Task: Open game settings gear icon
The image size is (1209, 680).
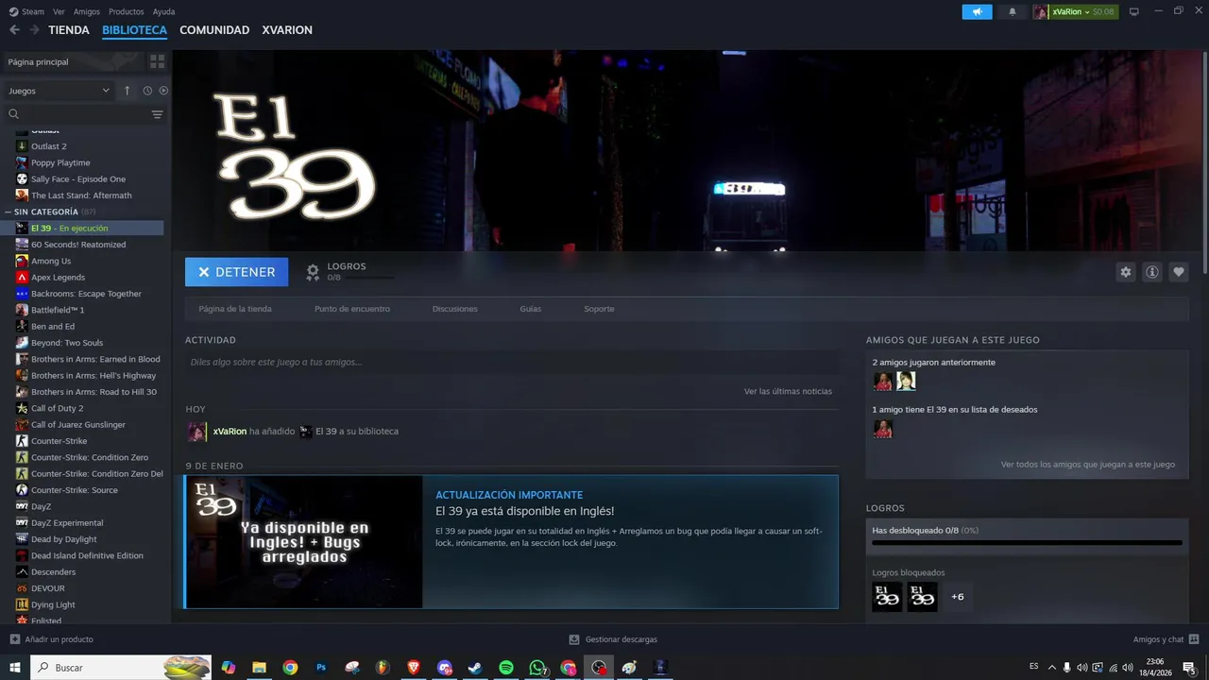Action: pyautogui.click(x=1125, y=272)
